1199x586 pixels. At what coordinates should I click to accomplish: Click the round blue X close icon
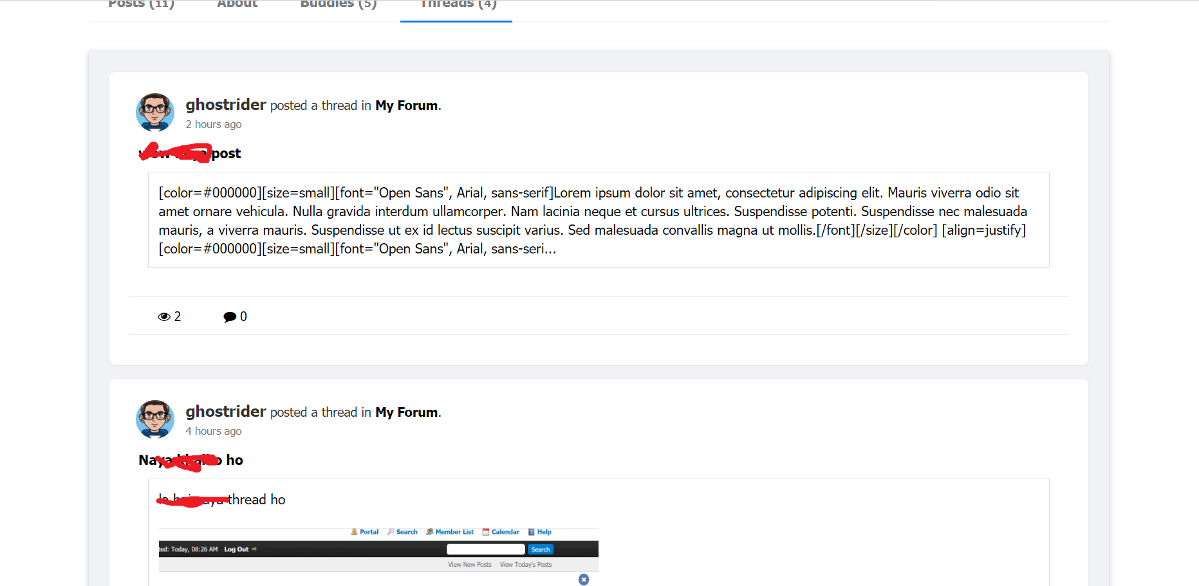coord(584,580)
